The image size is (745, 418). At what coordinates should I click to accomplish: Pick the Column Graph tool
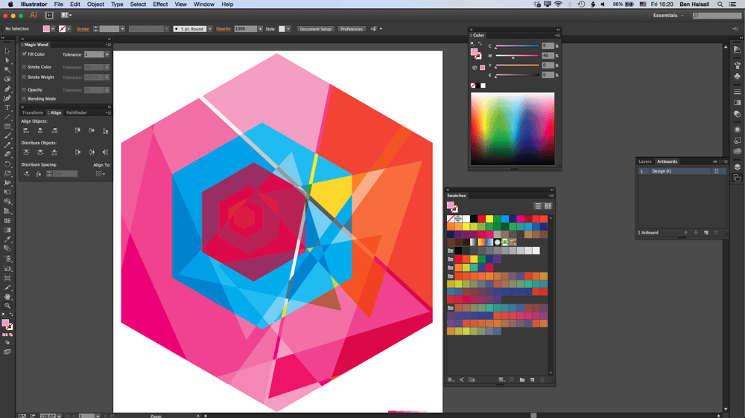pyautogui.click(x=7, y=268)
